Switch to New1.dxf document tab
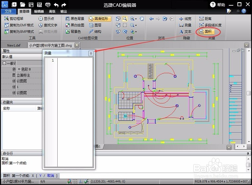Viewport: 252px width, 185px height. [14, 45]
